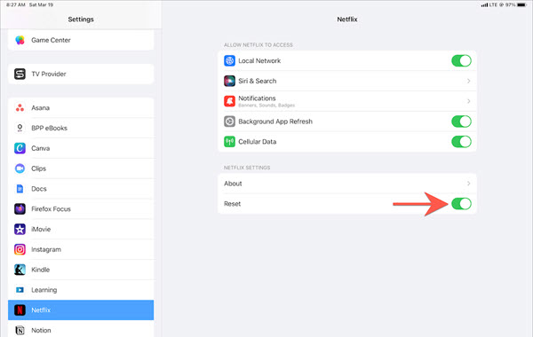This screenshot has height=337, width=533.
Task: Tap the TV Provider icon
Action: point(20,74)
